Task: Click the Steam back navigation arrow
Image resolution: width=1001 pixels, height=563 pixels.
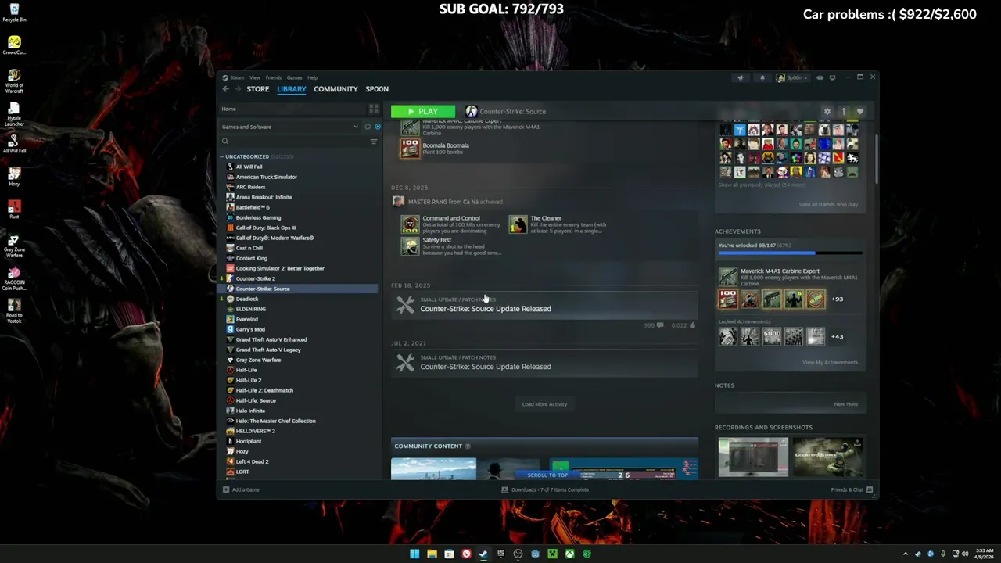Action: tap(226, 89)
